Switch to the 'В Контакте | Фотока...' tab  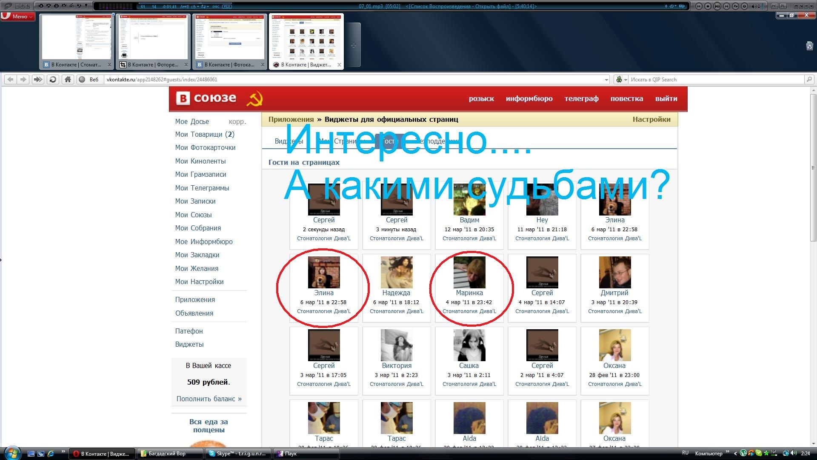229,65
